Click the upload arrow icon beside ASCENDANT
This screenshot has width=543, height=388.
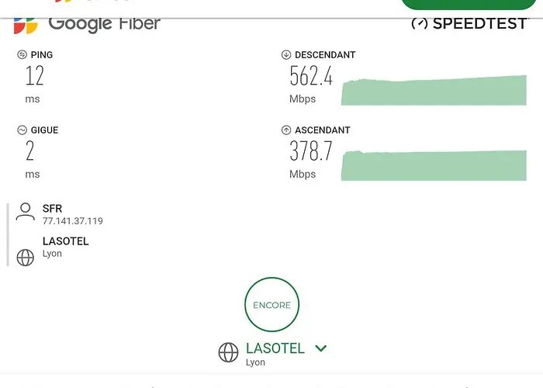(286, 130)
